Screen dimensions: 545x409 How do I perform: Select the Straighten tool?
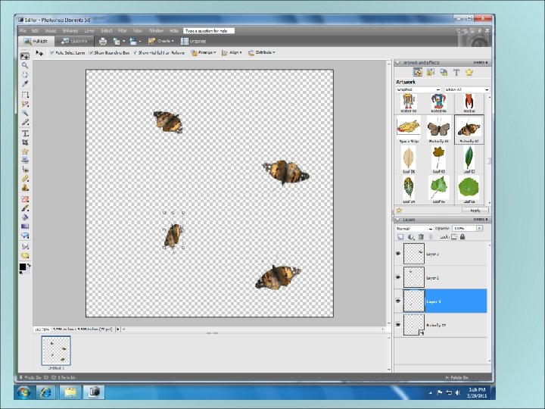tap(25, 161)
